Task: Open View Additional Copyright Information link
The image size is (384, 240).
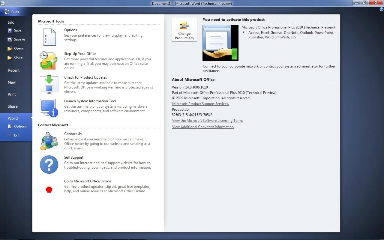Action: (x=203, y=127)
